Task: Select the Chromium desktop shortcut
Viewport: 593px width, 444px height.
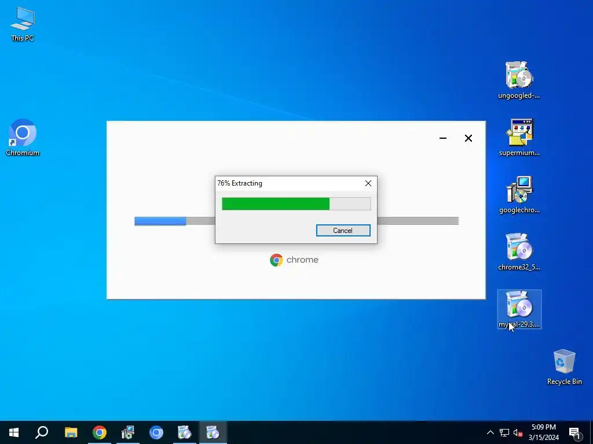Action: (23, 138)
